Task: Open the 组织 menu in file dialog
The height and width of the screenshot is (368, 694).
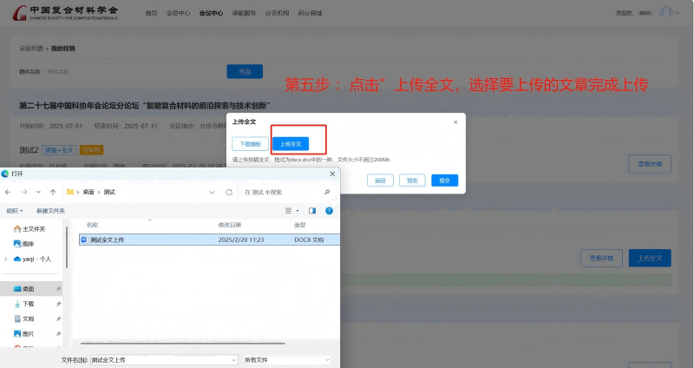Action: (14, 210)
